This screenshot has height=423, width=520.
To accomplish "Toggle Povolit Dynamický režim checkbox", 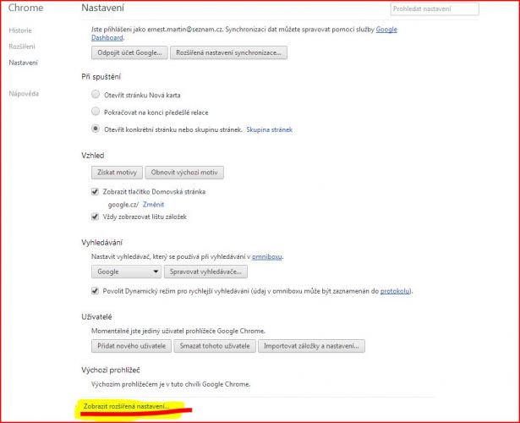I will [96, 291].
